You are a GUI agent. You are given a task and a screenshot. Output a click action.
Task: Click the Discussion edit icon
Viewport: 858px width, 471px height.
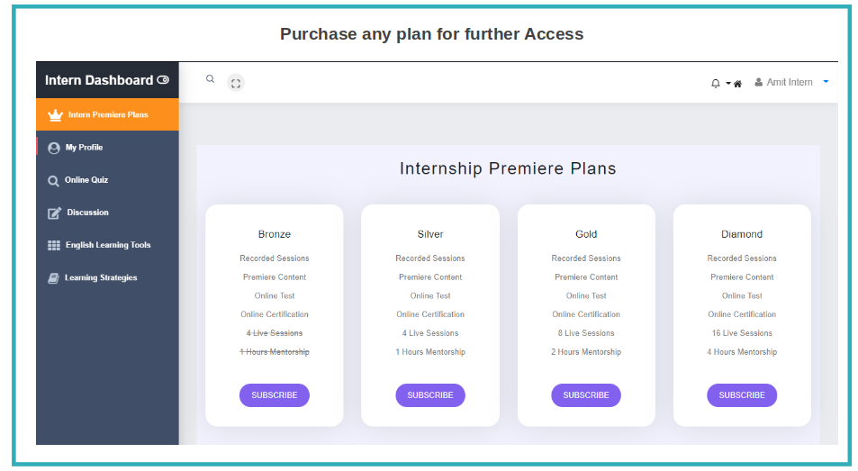click(x=54, y=213)
